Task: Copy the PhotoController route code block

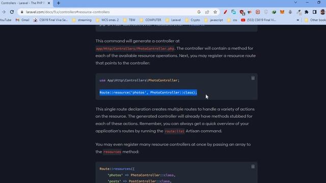Action: pyautogui.click(x=253, y=78)
